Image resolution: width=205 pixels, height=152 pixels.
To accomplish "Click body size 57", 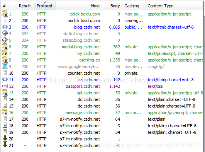I will (118, 113).
